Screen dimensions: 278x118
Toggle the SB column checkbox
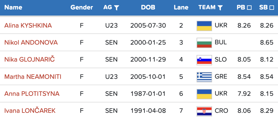271,8
